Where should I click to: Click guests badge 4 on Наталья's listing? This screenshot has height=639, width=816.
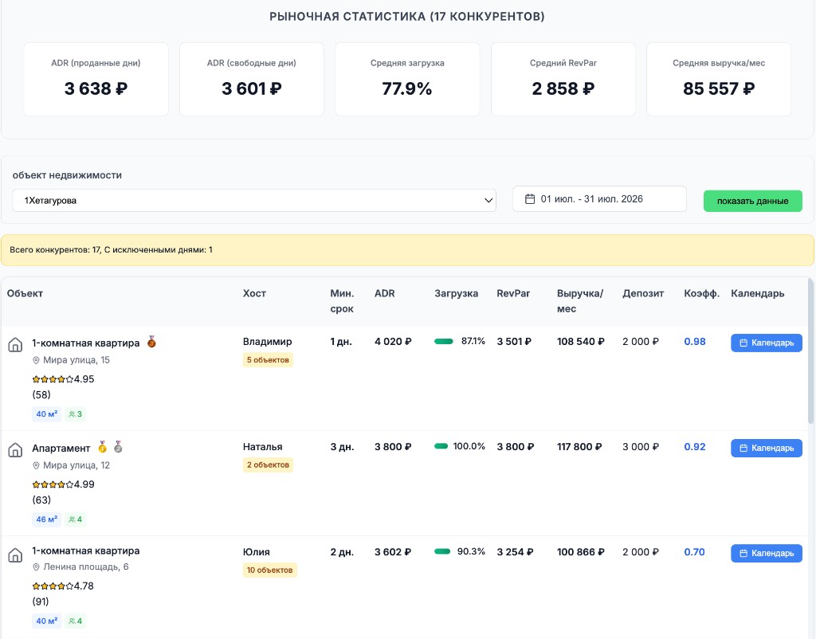click(76, 519)
